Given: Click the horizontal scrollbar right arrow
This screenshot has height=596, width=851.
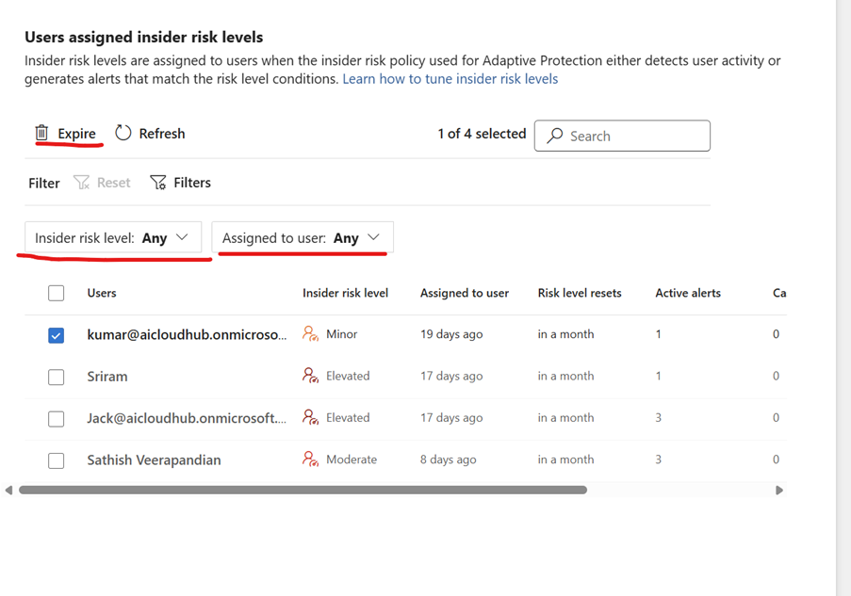Looking at the screenshot, I should 779,490.
